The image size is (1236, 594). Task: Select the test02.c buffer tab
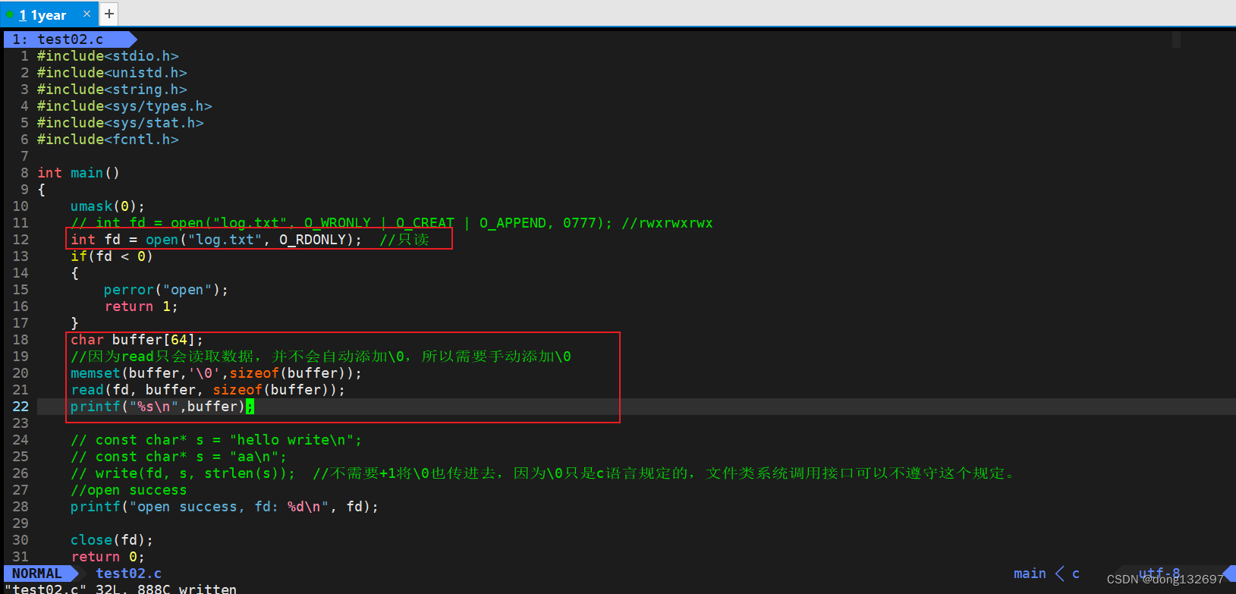coord(70,39)
